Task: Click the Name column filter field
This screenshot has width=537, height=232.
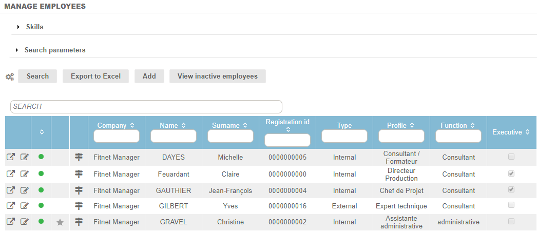Action: [173, 136]
